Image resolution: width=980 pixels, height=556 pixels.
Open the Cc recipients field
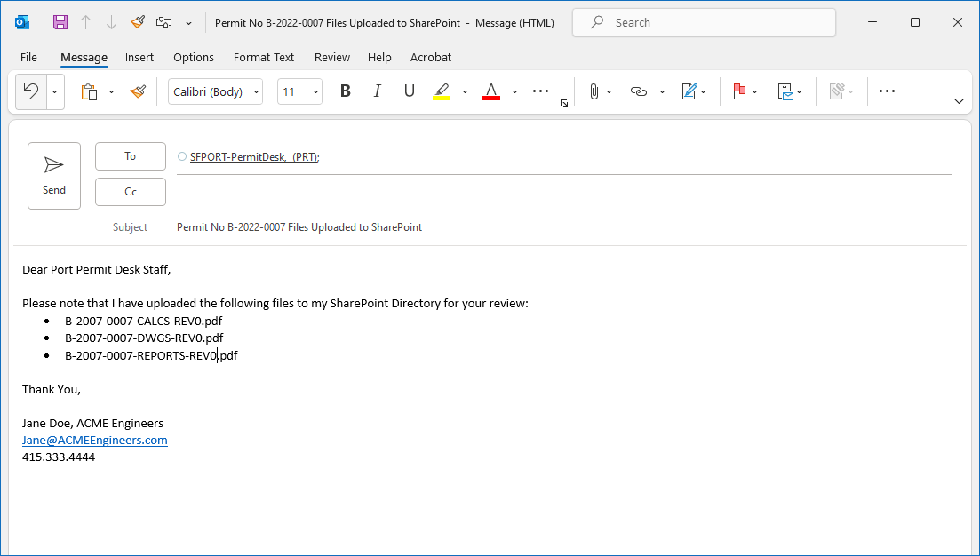pos(130,191)
